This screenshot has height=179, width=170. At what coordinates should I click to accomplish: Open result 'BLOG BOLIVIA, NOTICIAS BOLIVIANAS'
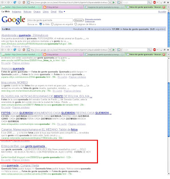click(47, 96)
